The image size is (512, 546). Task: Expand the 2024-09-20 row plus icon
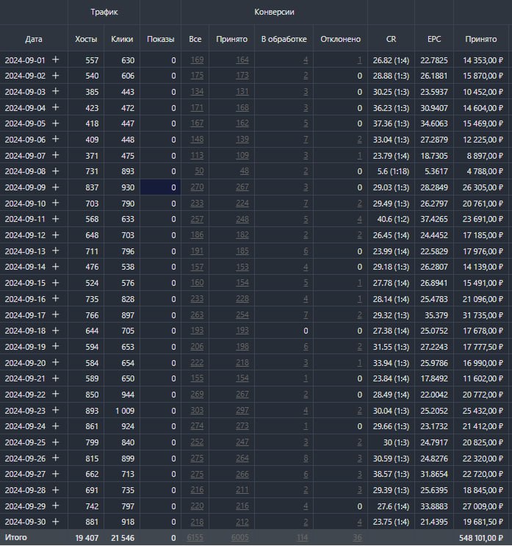click(x=55, y=362)
